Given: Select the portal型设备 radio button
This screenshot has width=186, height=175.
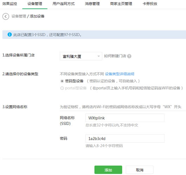Looking at the screenshot, I should point(62,88).
